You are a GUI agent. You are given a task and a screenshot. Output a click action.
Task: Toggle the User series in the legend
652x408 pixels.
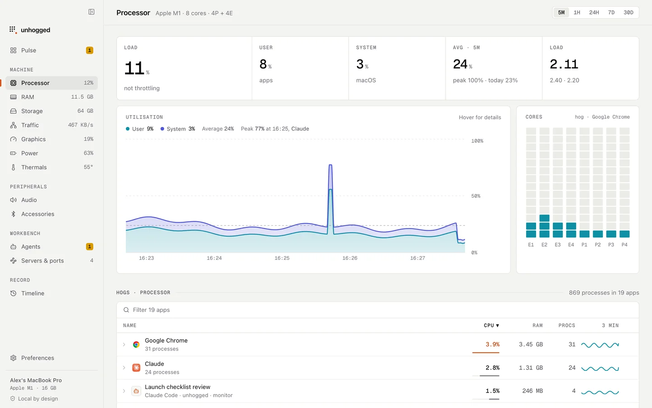[x=139, y=129]
